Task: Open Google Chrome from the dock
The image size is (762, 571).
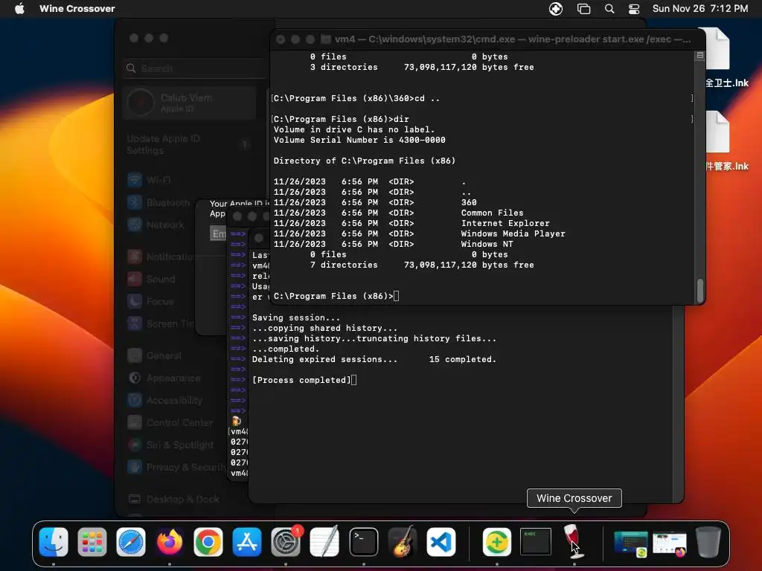Action: (208, 542)
